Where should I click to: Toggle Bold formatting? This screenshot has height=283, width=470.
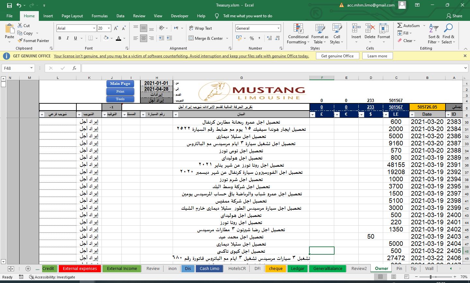click(x=60, y=38)
